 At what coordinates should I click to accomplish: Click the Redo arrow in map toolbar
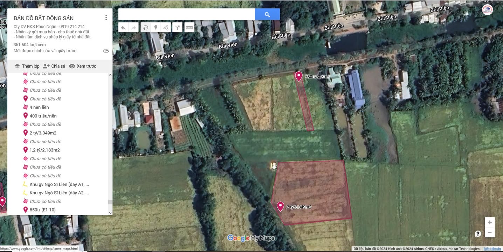(x=133, y=27)
